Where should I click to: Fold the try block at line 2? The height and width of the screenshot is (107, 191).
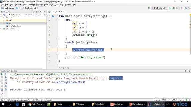pos(58,20)
